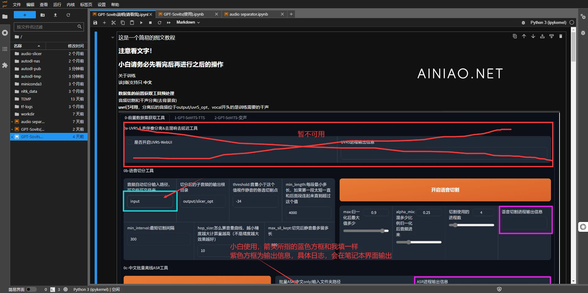Select the audio-slicer folder
The width and height of the screenshot is (588, 293).
coord(49,54)
